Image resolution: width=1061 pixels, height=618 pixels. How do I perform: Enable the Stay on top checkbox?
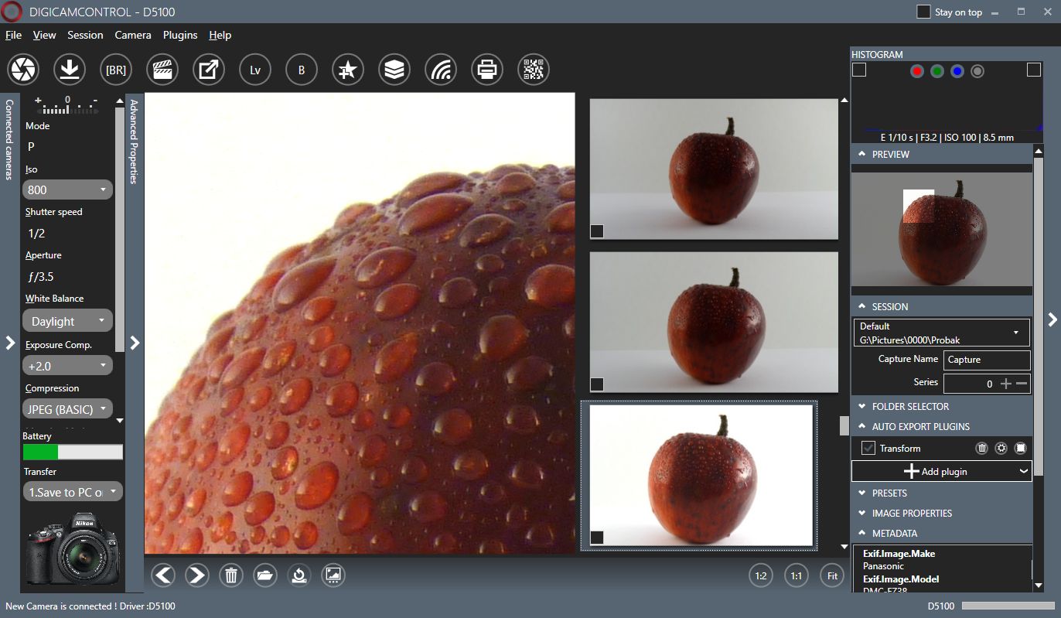tap(923, 12)
